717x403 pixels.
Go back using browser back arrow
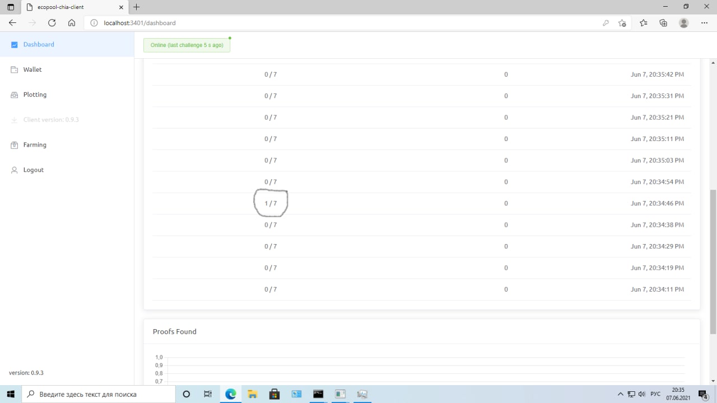click(13, 23)
